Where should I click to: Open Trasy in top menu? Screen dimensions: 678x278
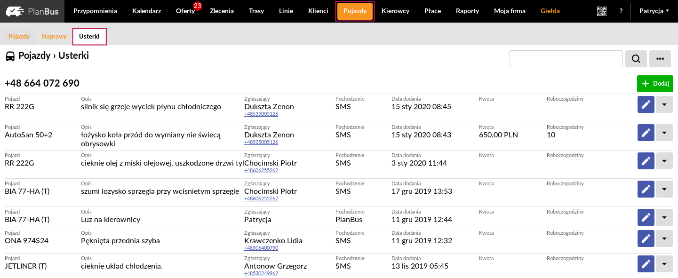tap(256, 11)
